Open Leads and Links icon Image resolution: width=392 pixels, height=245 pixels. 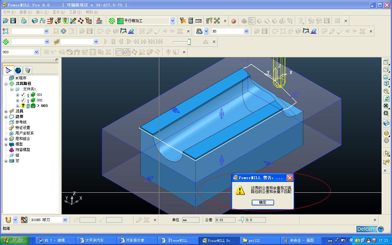[x=66, y=21]
